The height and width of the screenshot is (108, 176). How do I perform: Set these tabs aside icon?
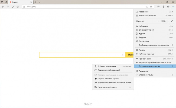coord(6,2)
